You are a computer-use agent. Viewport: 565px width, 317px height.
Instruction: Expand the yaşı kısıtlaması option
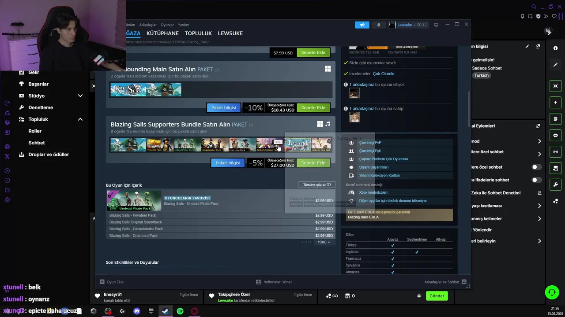[539, 206]
